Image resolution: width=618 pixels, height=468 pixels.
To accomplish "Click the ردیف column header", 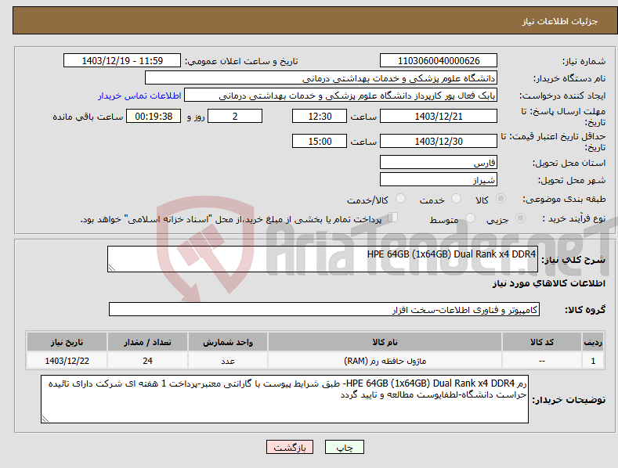I will pyautogui.click(x=593, y=342).
